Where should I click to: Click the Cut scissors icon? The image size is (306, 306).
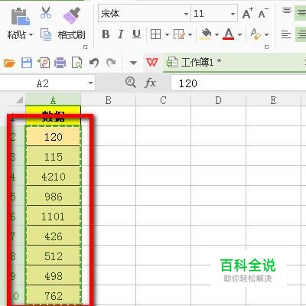click(x=46, y=12)
